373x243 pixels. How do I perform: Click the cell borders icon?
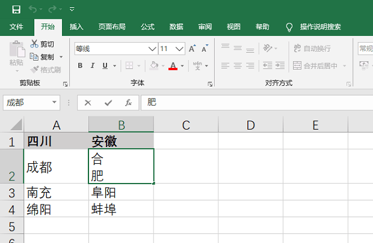[129, 65]
